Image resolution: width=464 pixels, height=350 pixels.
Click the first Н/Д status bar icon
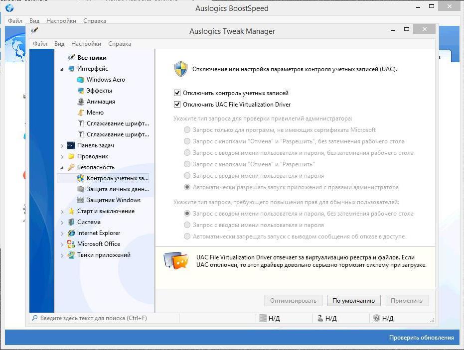[x=263, y=318]
